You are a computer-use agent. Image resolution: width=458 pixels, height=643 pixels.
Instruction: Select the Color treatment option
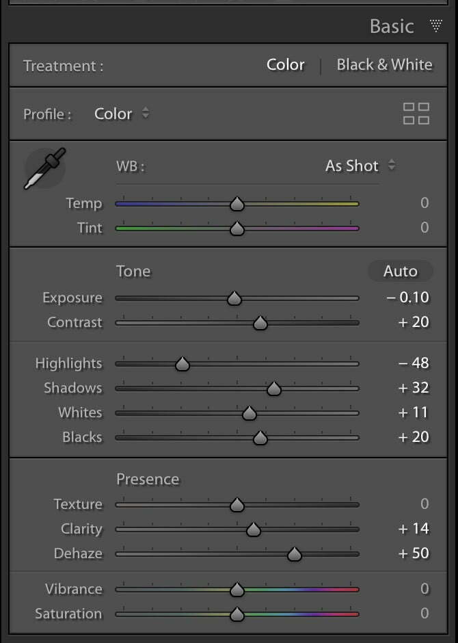(285, 65)
